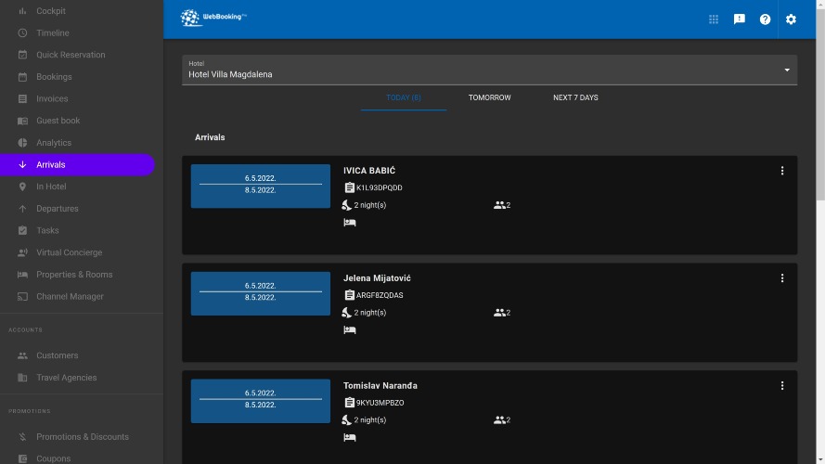Click booking code icon for Ivica Babić
This screenshot has height=464, width=825.
point(349,187)
